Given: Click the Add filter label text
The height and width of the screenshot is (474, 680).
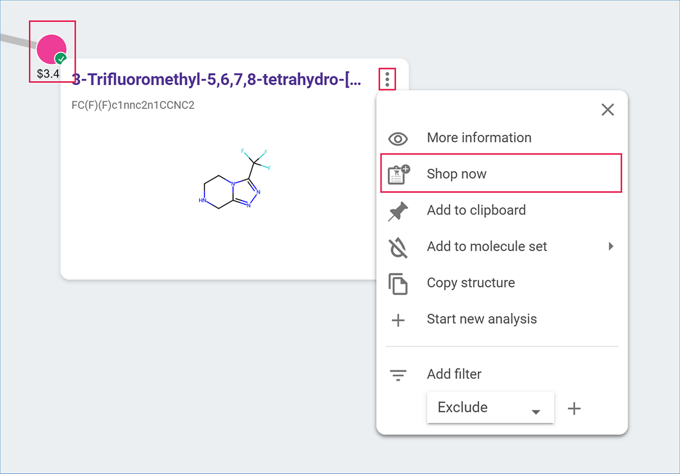Looking at the screenshot, I should pyautogui.click(x=454, y=374).
